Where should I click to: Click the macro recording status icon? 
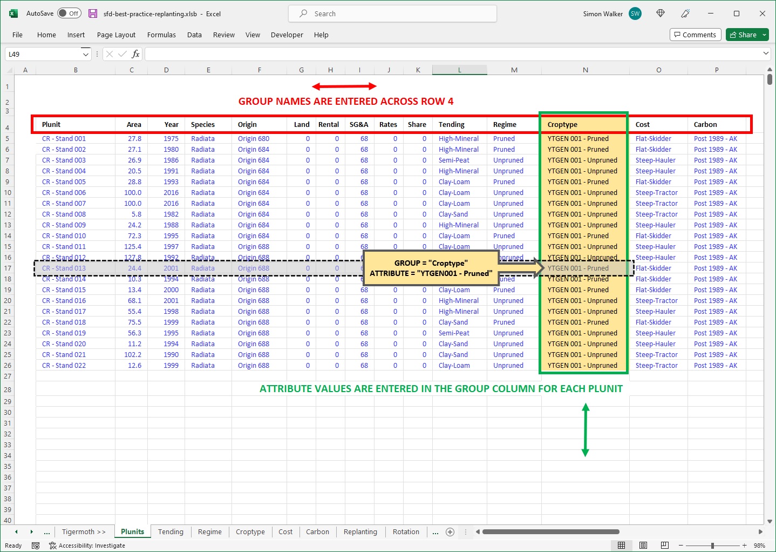pyautogui.click(x=36, y=546)
